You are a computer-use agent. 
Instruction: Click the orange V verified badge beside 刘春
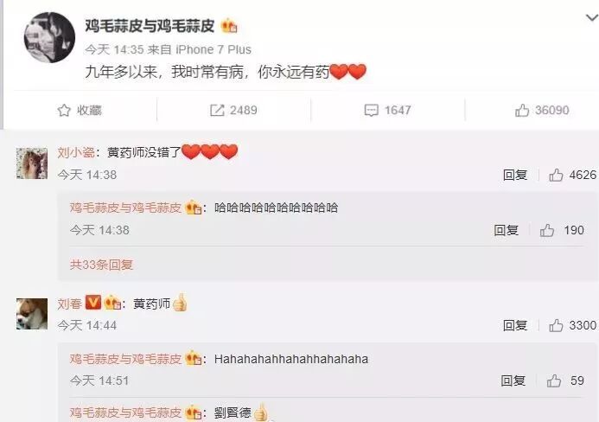[x=92, y=303]
